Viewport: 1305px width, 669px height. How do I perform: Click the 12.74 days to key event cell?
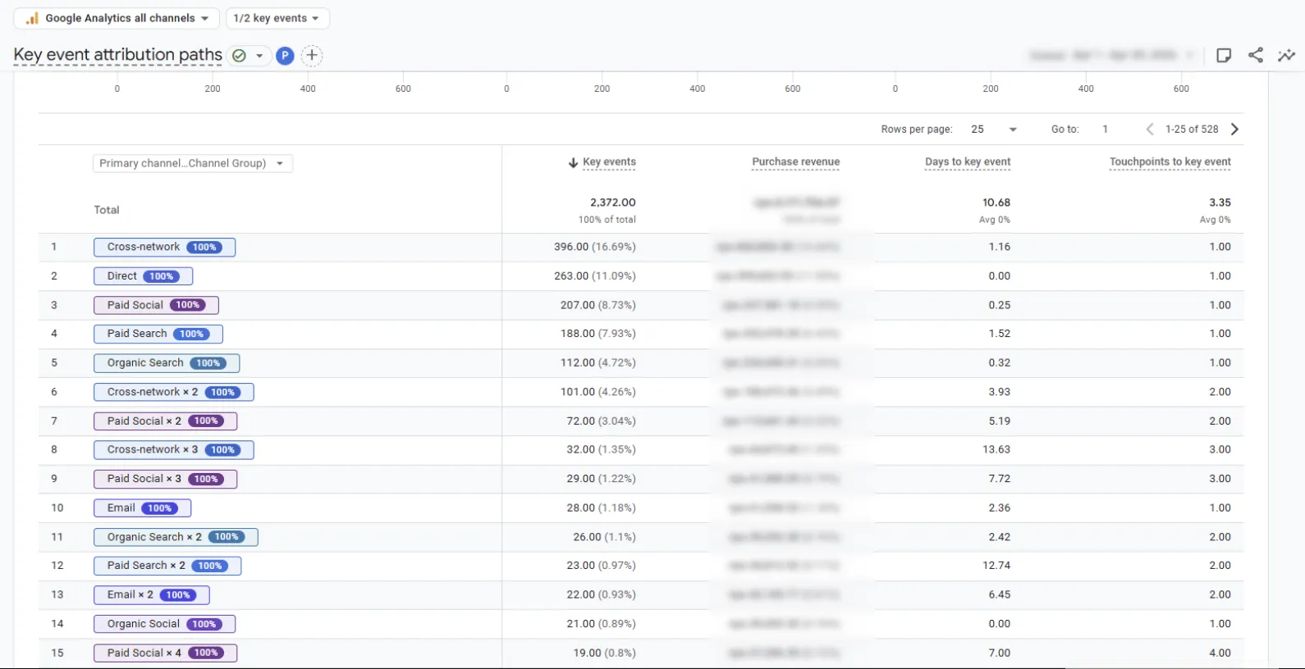coord(996,566)
